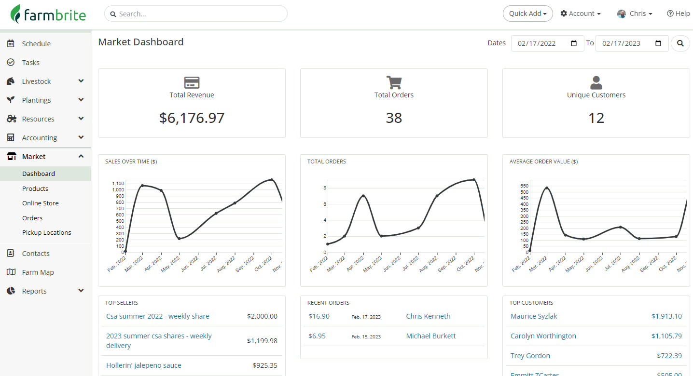Image resolution: width=693 pixels, height=376 pixels.
Task: Click the Farm Map icon
Action: pyautogui.click(x=11, y=272)
